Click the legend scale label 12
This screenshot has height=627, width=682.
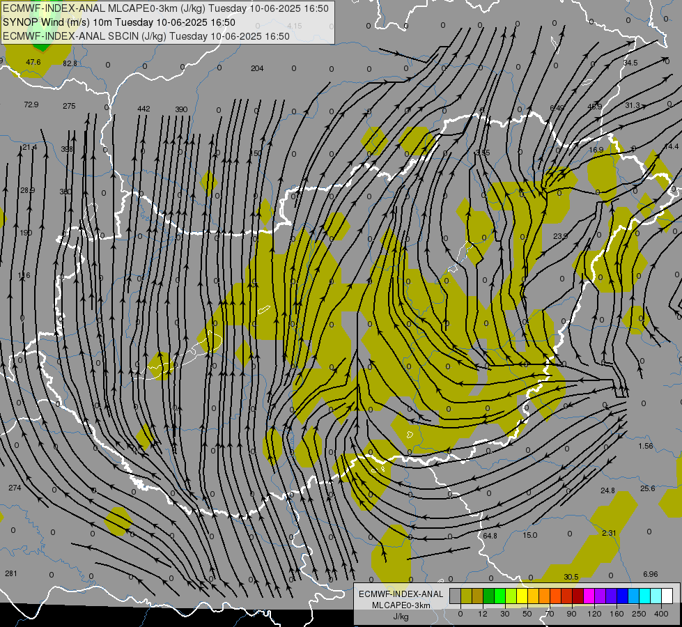483,614
